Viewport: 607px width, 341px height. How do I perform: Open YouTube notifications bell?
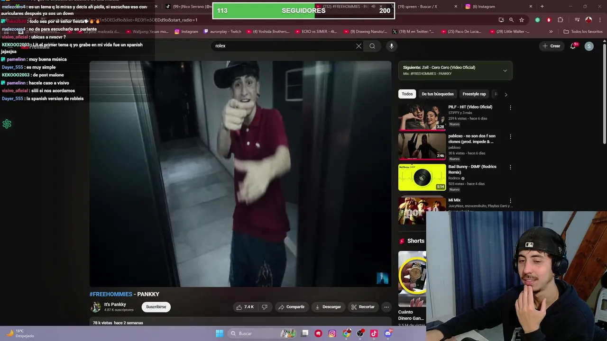[x=573, y=46]
